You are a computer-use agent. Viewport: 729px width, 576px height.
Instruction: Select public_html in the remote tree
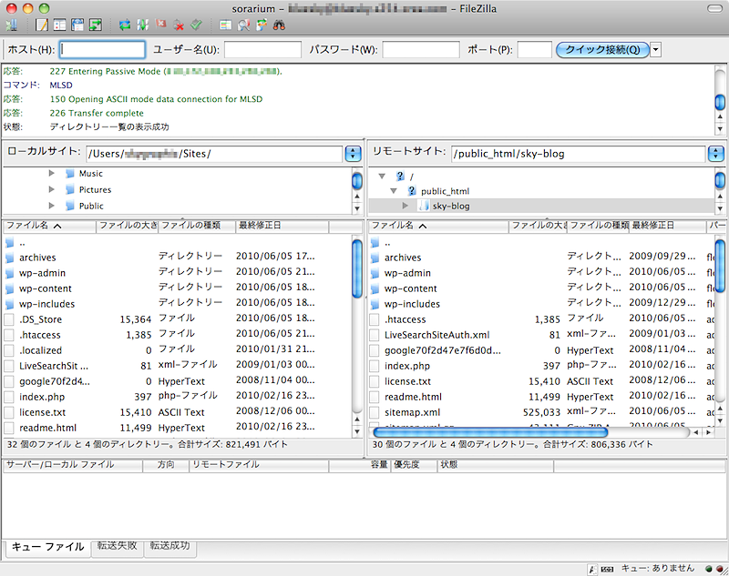(x=445, y=191)
